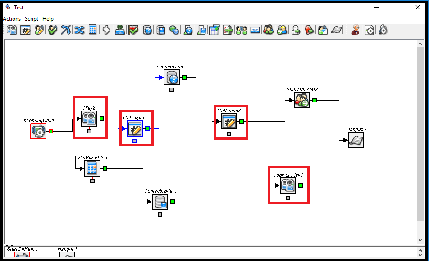The width and height of the screenshot is (429, 261).
Task: Click the white-haired man toolbar icon
Action: pos(356,30)
